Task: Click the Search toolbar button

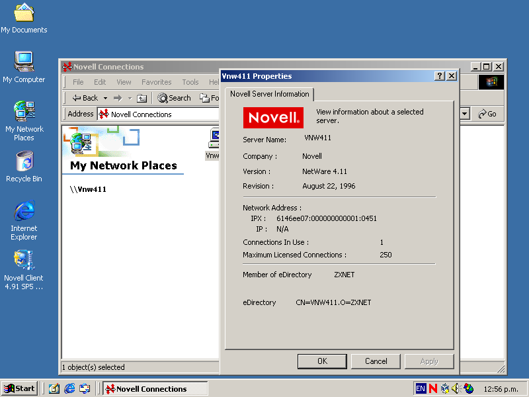Action: (x=174, y=98)
